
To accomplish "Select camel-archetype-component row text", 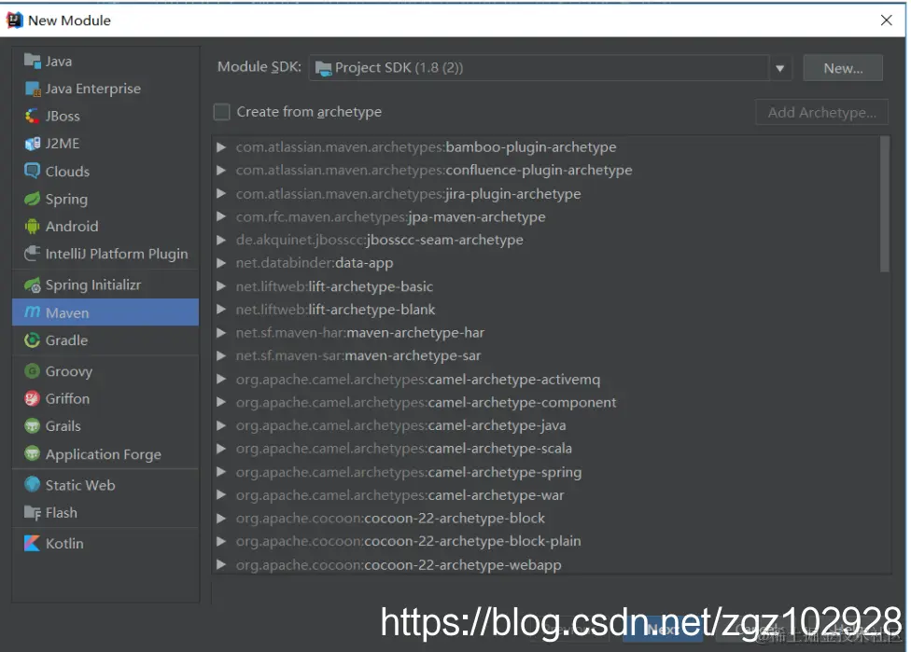I will pyautogui.click(x=426, y=402).
